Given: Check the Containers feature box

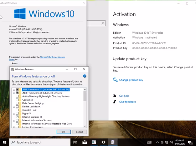Looking at the screenshot, I should click(17, 100).
